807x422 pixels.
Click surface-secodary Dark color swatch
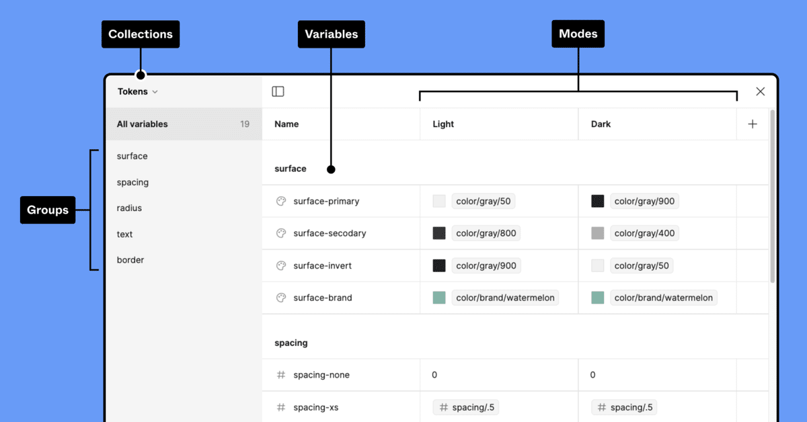pyautogui.click(x=597, y=233)
